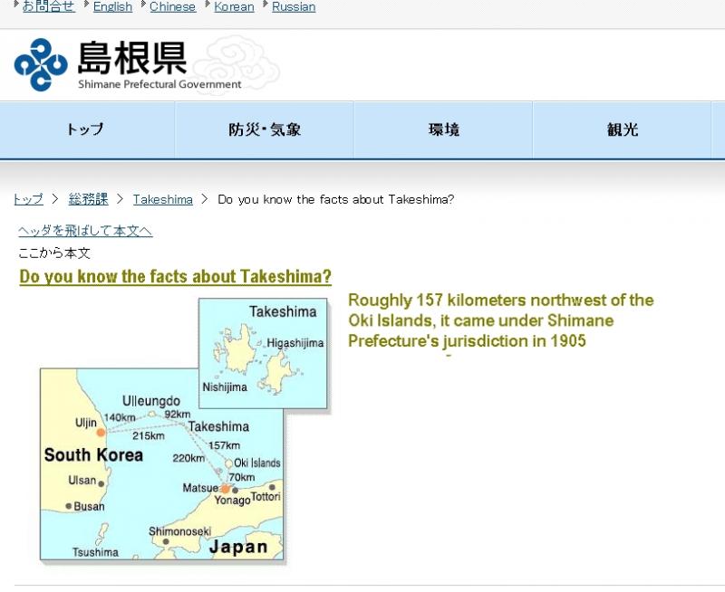Switch site language to English
Screen dimensions: 725x592
pyautogui.click(x=112, y=6)
